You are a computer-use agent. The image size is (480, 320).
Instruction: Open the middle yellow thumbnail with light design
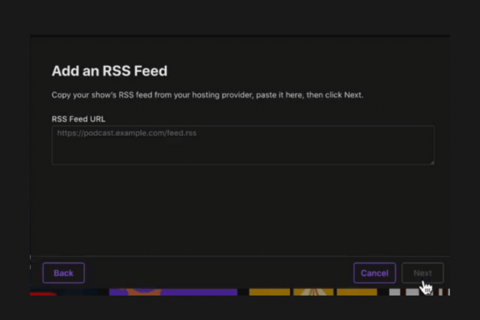[x=313, y=292]
